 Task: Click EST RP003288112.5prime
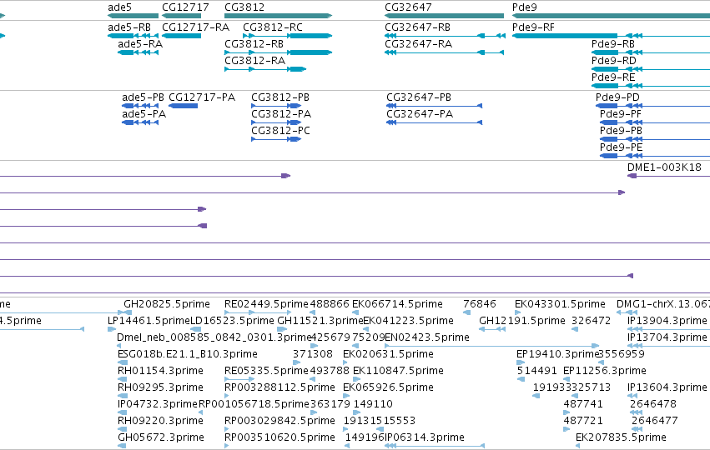coord(279,387)
